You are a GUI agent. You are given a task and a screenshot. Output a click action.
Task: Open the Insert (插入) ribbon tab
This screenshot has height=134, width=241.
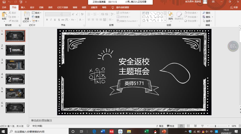(23, 7)
